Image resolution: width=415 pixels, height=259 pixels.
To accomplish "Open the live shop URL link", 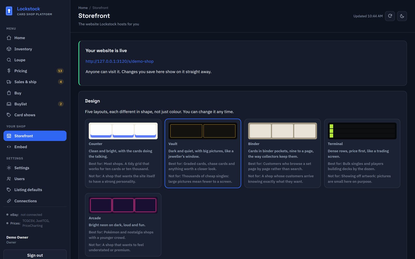I will pyautogui.click(x=120, y=61).
